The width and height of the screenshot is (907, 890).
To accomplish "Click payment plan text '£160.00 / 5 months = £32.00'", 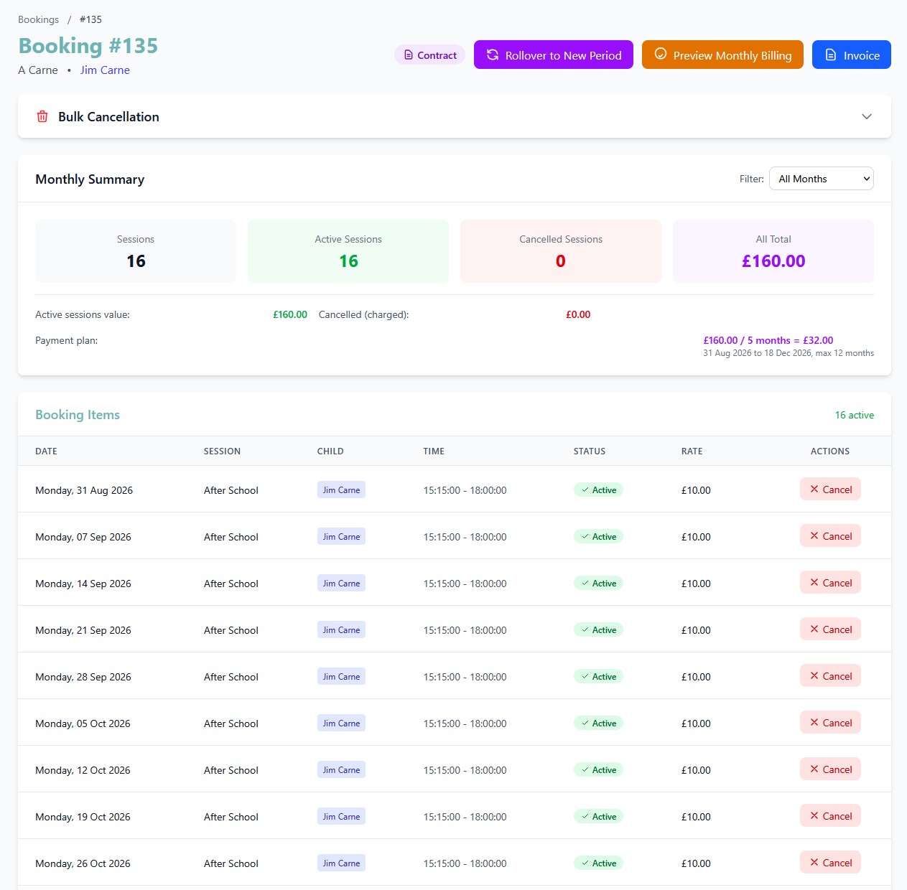I will (x=768, y=340).
